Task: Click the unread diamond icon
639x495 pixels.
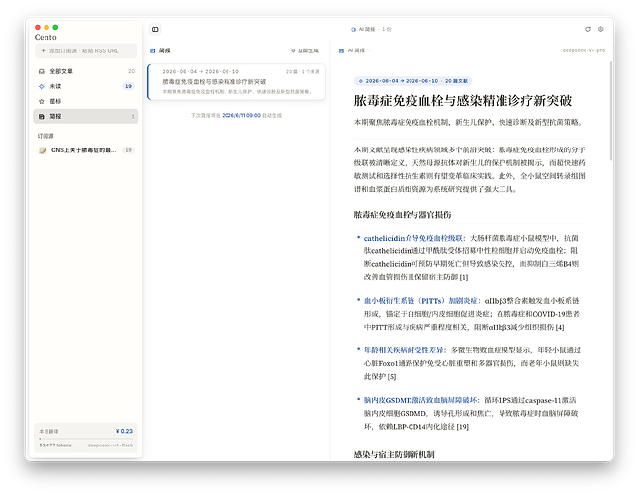Action: [42, 86]
